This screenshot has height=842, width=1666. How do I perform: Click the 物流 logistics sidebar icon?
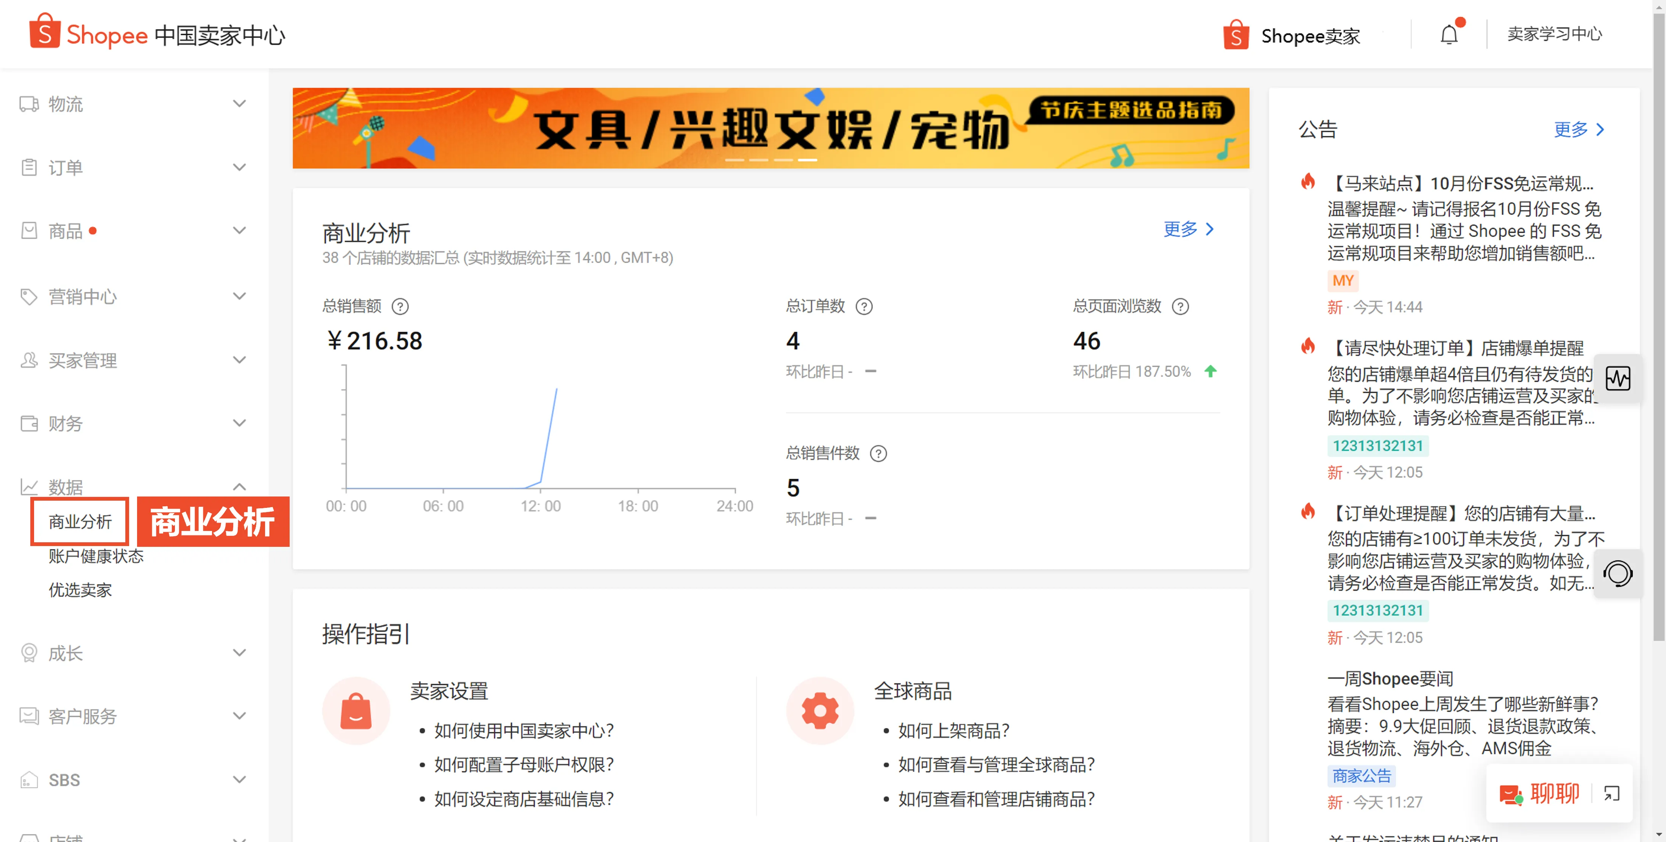point(28,103)
